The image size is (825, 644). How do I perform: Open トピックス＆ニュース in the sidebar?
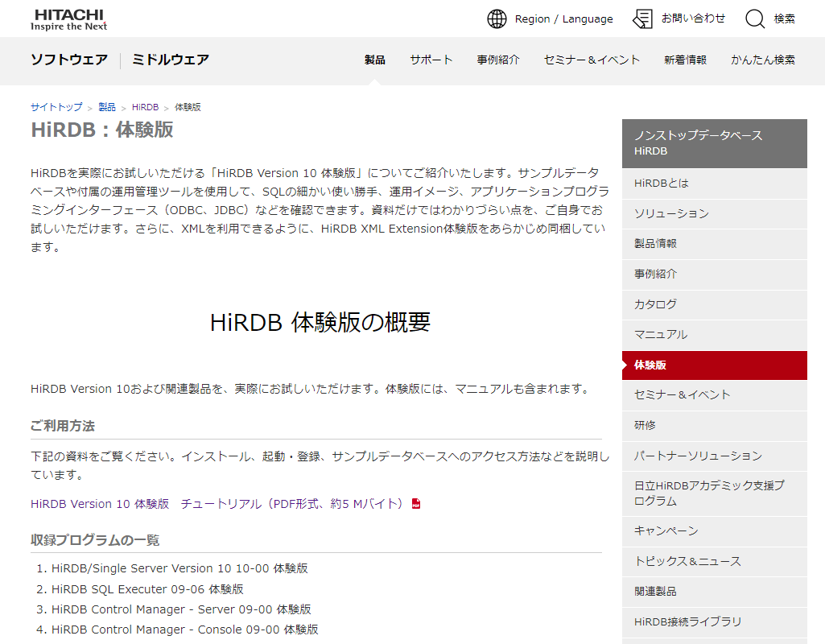715,561
